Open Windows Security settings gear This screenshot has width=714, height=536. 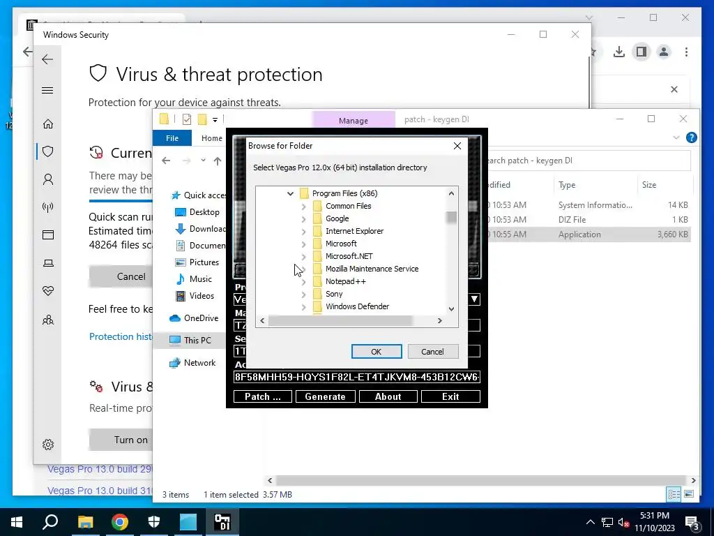click(x=48, y=445)
